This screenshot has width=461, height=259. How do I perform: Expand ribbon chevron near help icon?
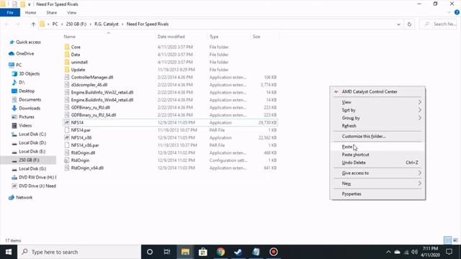pos(449,13)
